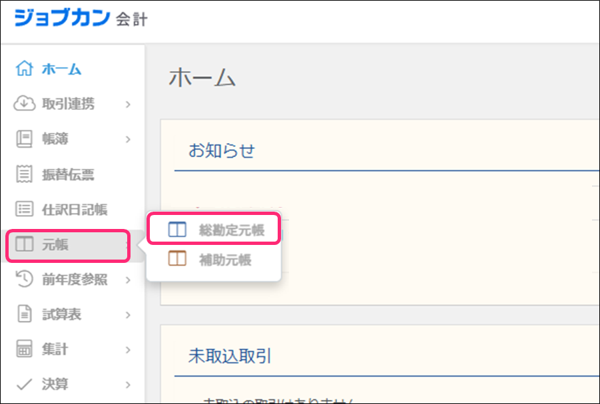The image size is (600, 404).
Task: Click the 仕訳日記帳 list icon
Action: click(x=24, y=210)
